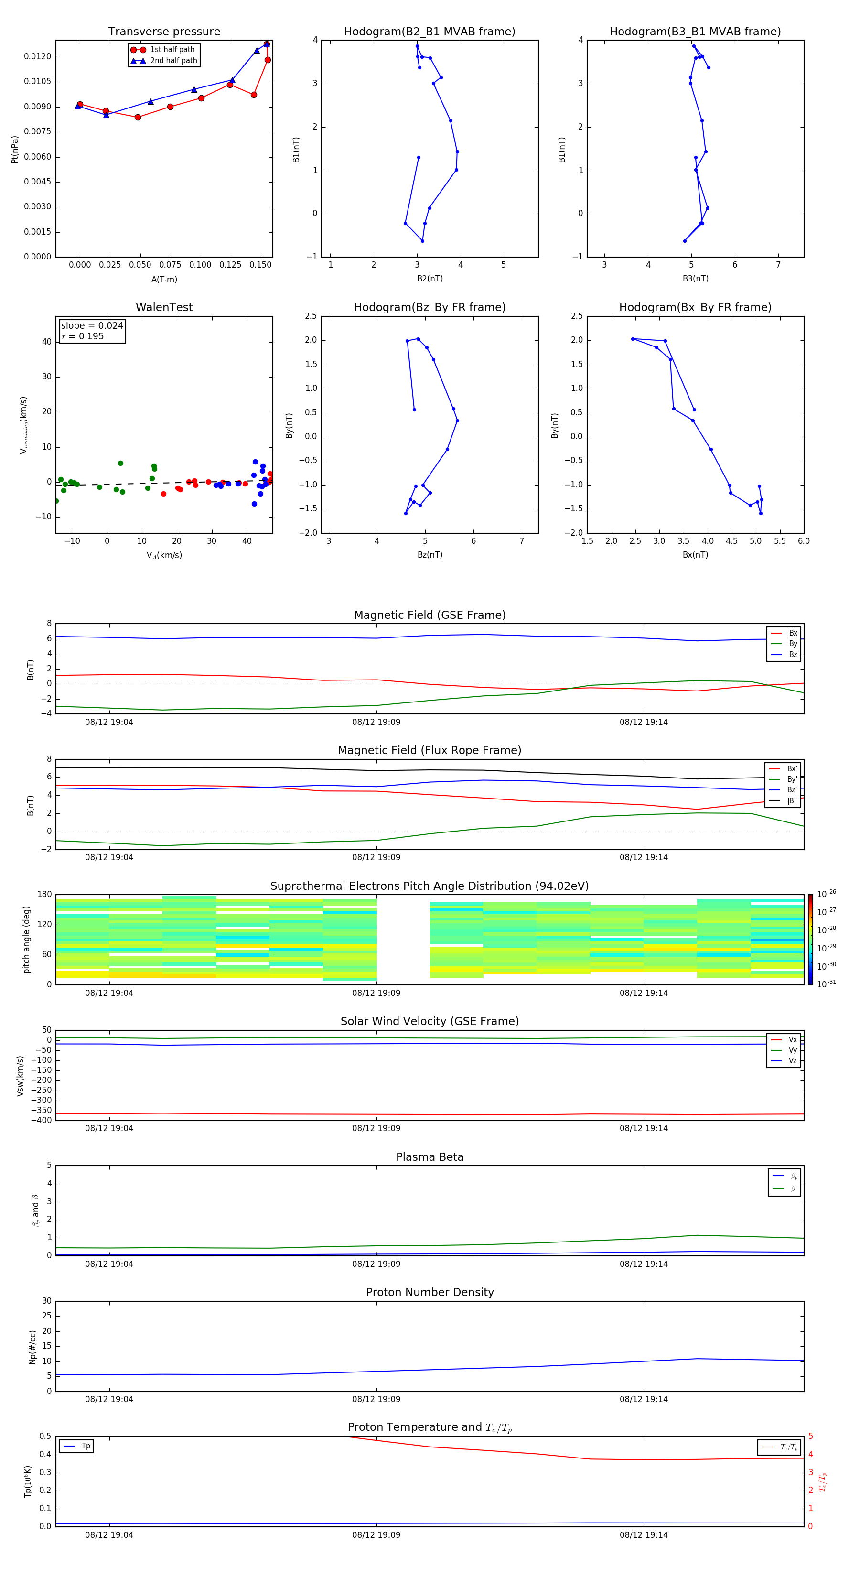Click the Te/Tp legend entry
Screen dimensions: 860x1577
point(780,1448)
